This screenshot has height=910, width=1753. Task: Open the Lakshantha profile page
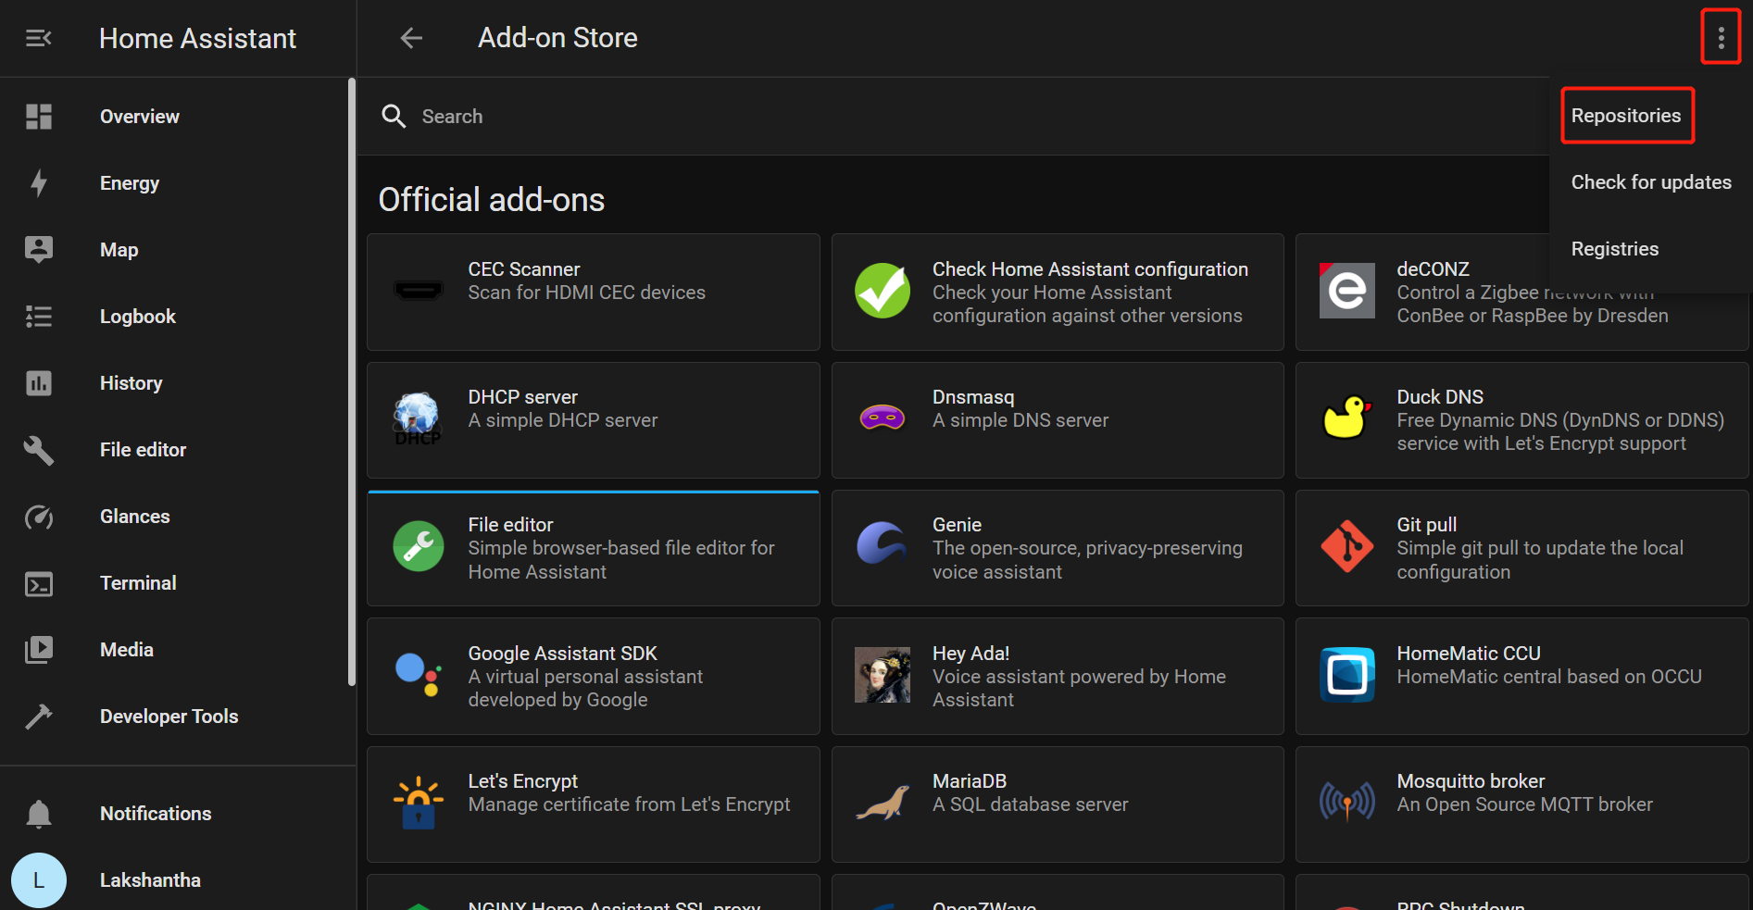coord(178,880)
